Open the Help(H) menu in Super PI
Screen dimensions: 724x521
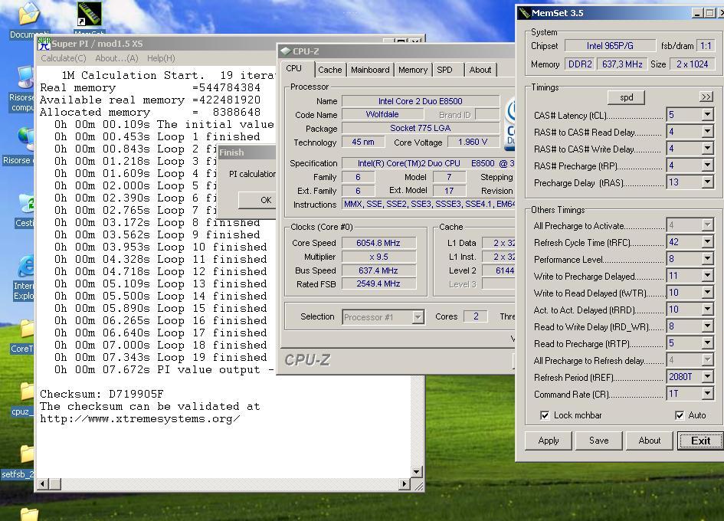point(161,58)
